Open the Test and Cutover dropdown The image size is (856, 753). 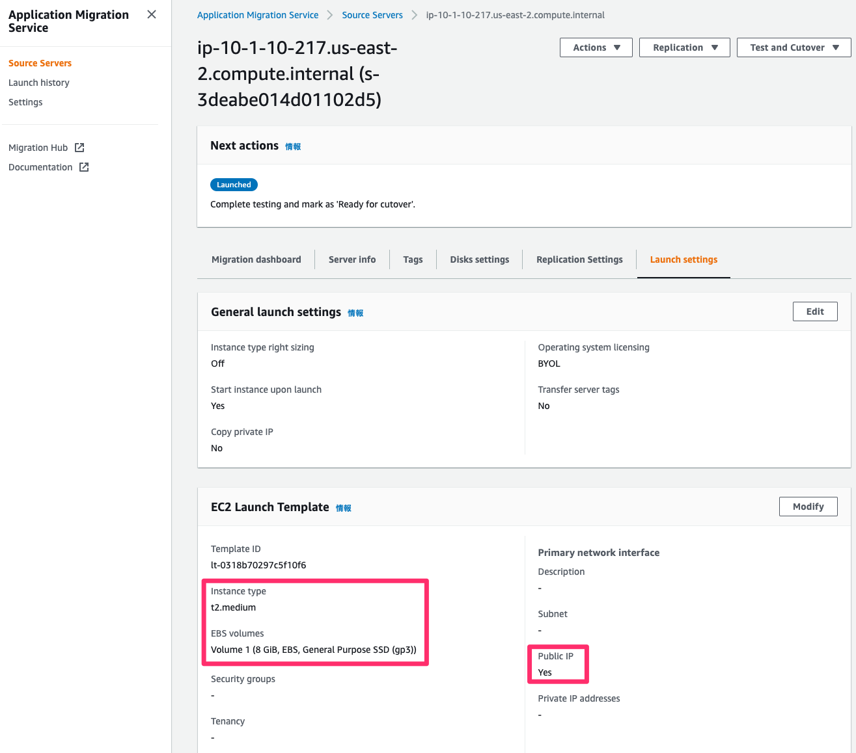click(794, 47)
